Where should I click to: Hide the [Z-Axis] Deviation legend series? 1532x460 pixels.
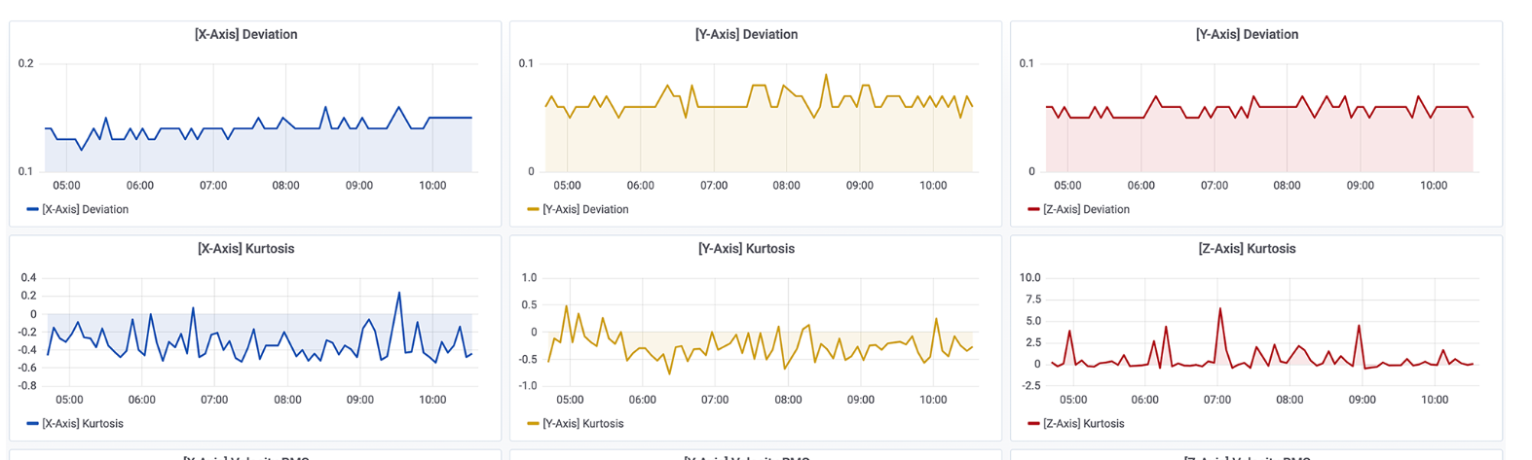click(1086, 209)
